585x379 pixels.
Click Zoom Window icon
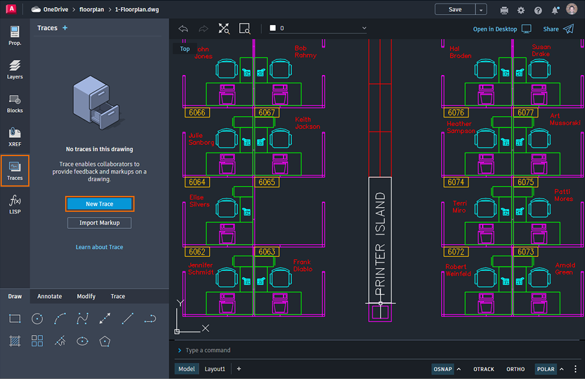point(245,29)
